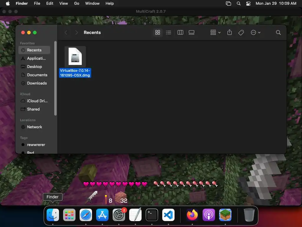Open the File menu

coord(37,4)
